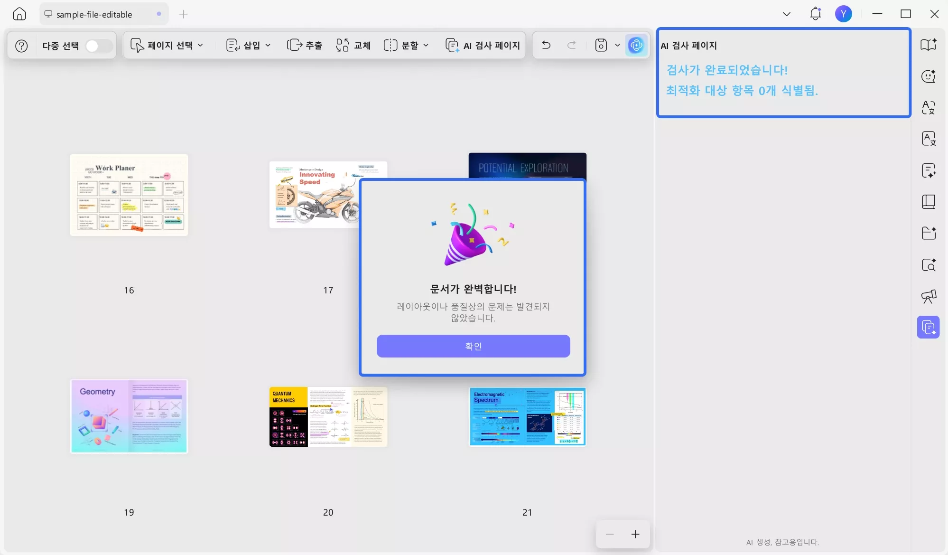Open a new tab with plus button
The width and height of the screenshot is (948, 555).
tap(184, 14)
